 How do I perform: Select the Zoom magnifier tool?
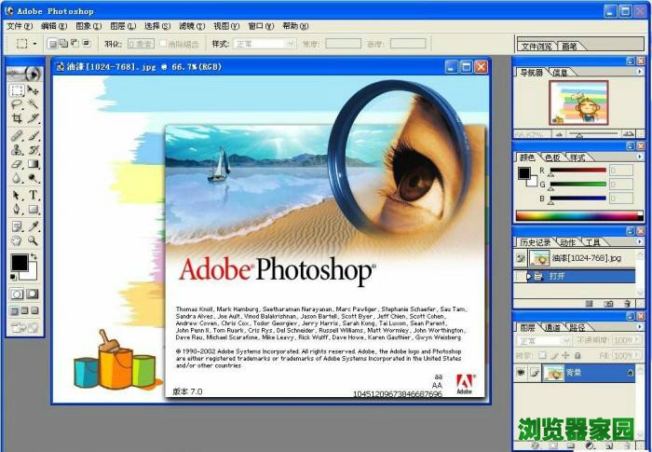[x=34, y=240]
